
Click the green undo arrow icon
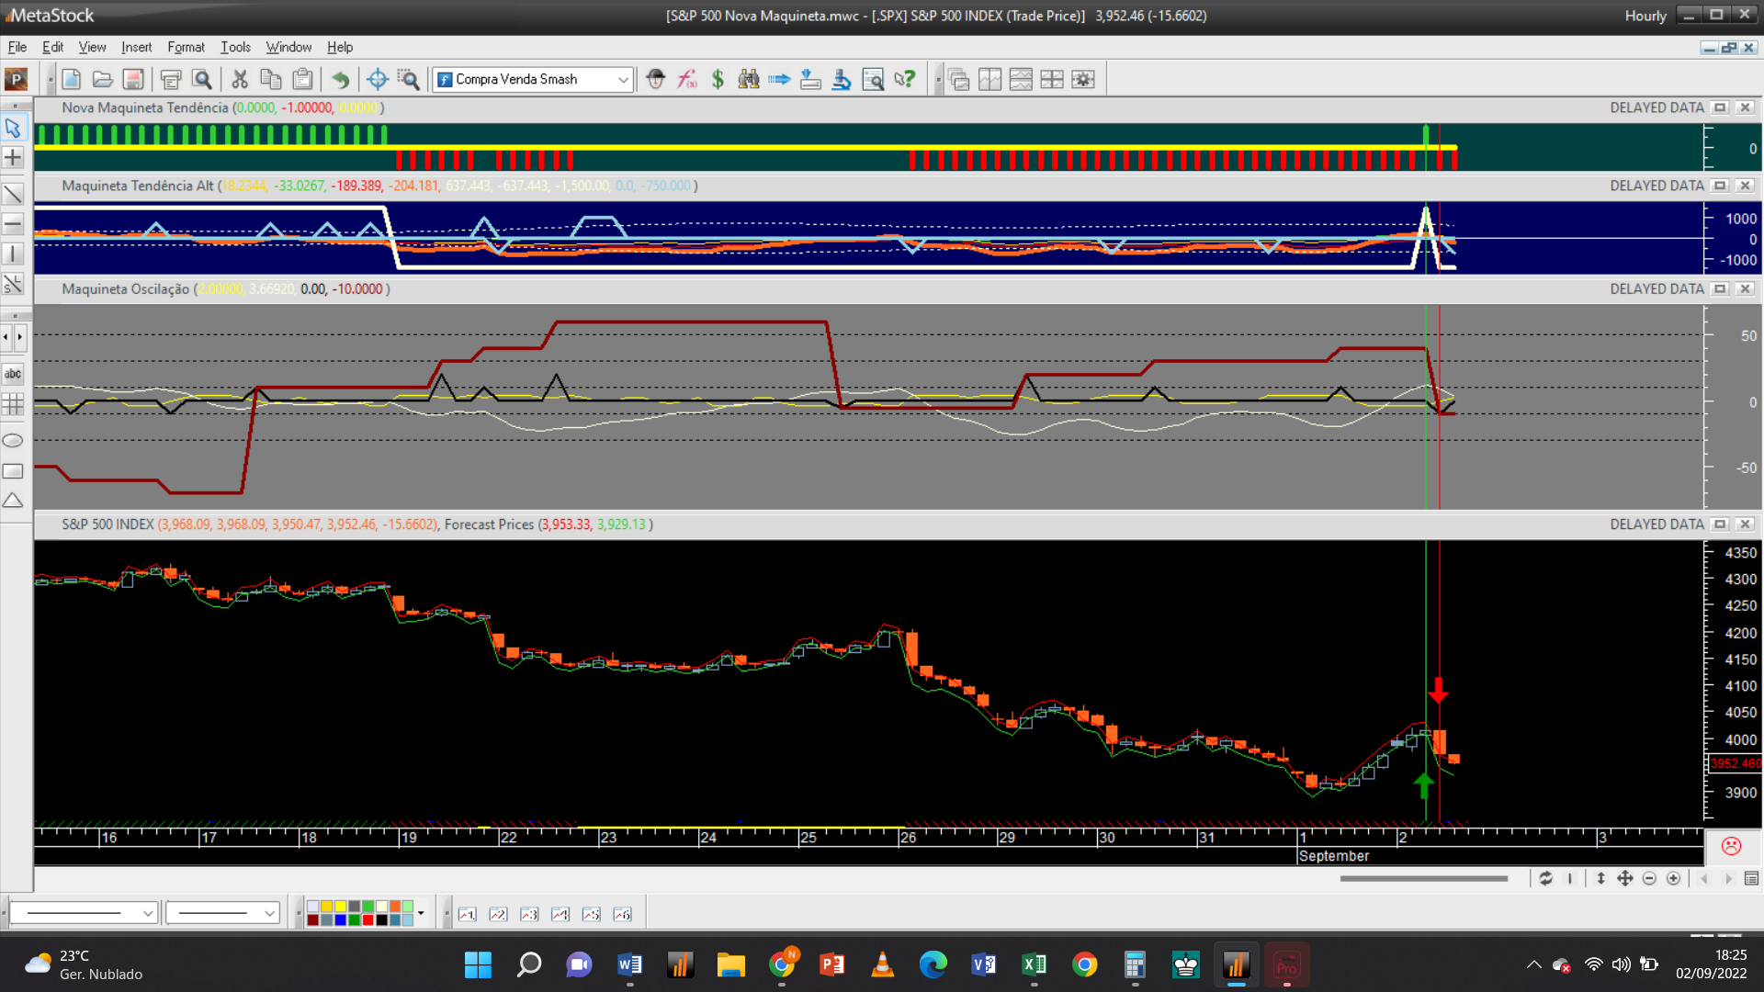click(340, 80)
